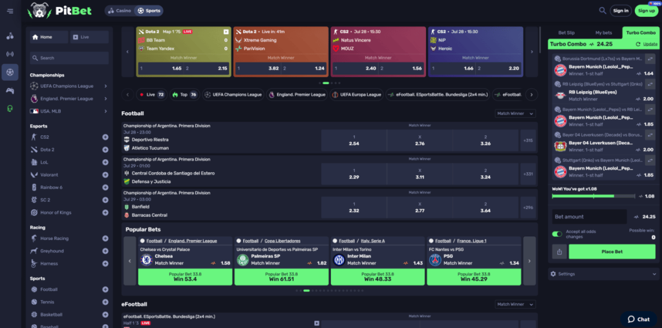Open the Turbo Combo tab
The image size is (662, 328).
[x=641, y=32]
